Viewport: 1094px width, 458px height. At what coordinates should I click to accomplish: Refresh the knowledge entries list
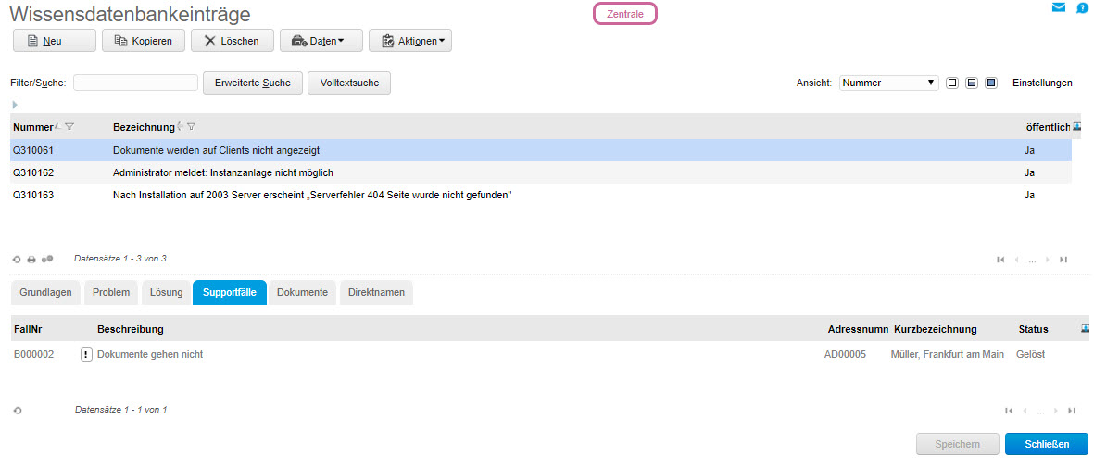tap(17, 259)
